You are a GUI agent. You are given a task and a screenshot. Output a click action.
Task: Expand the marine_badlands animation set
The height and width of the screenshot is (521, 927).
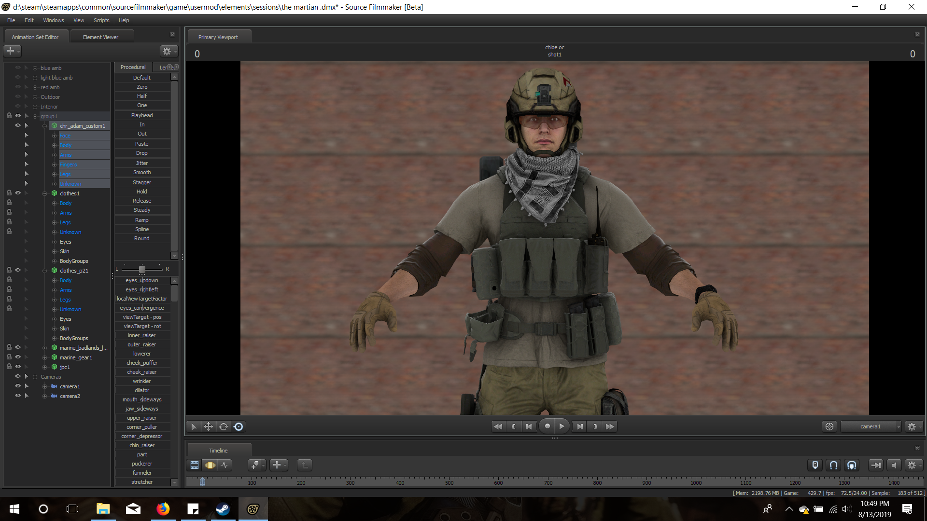(44, 348)
